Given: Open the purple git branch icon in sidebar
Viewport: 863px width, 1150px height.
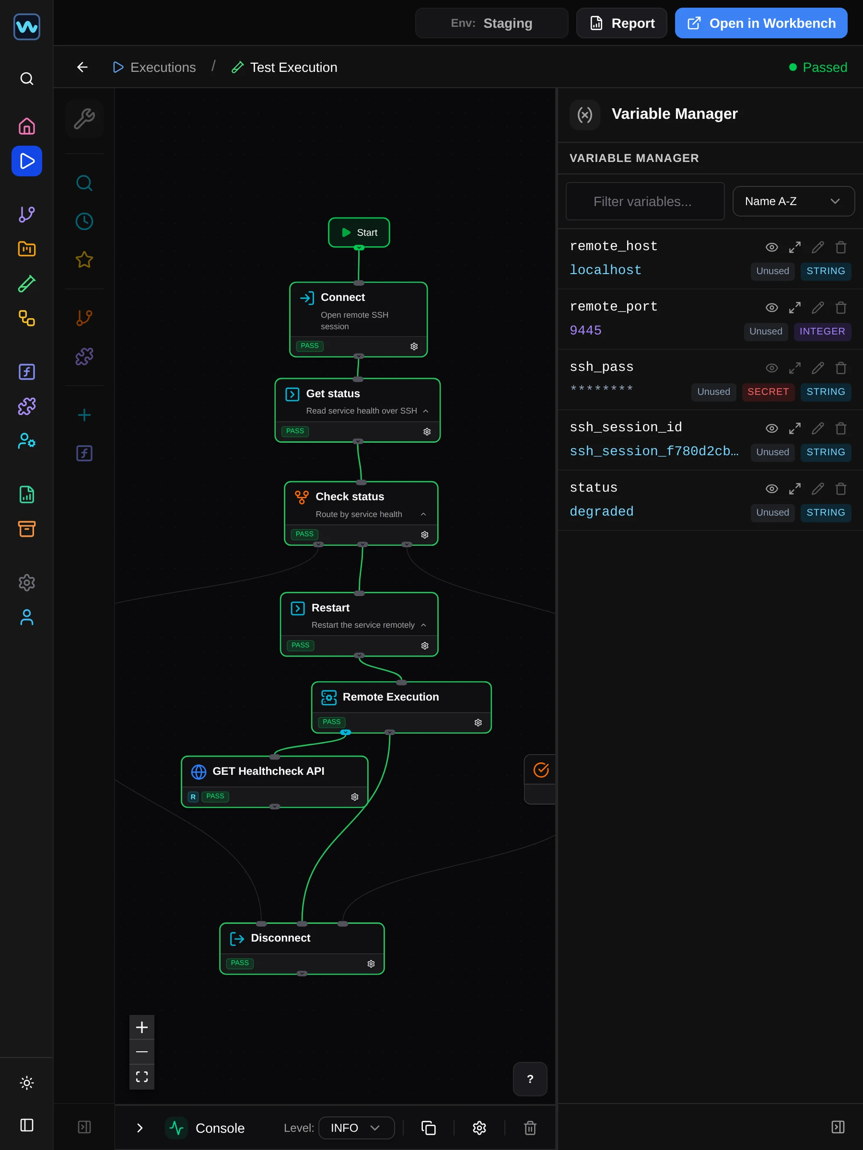Looking at the screenshot, I should coord(26,214).
